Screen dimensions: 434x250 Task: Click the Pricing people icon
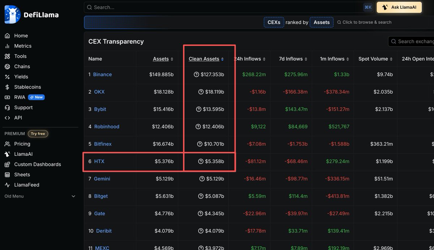[x=7, y=144]
